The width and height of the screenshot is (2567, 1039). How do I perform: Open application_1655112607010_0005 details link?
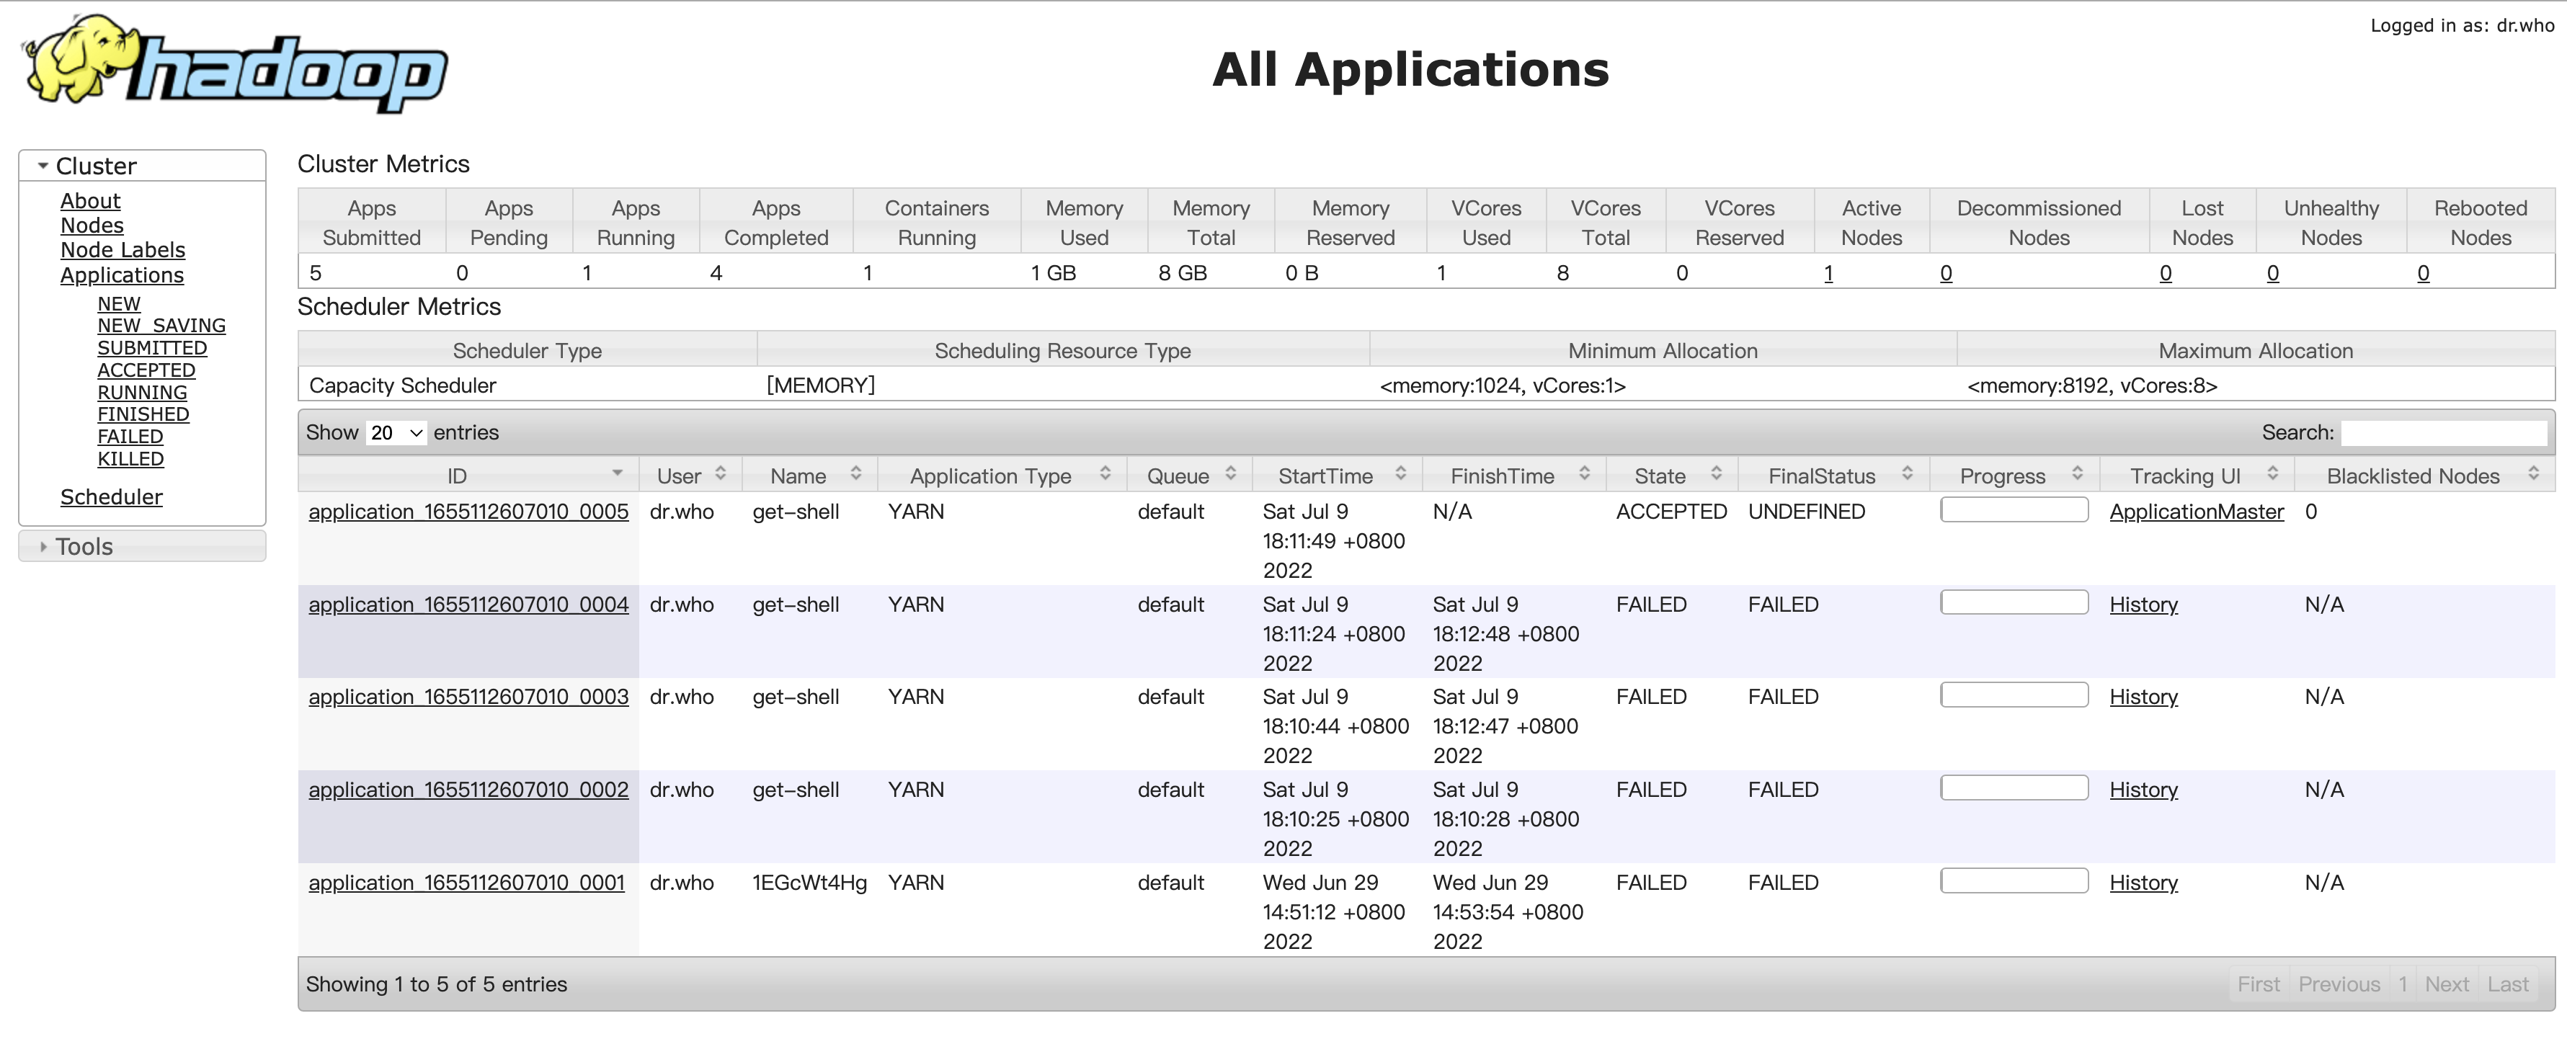tap(468, 511)
